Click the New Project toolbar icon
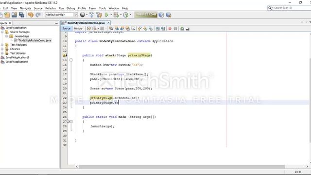Viewport: 311px width, 175px height. (7, 15)
